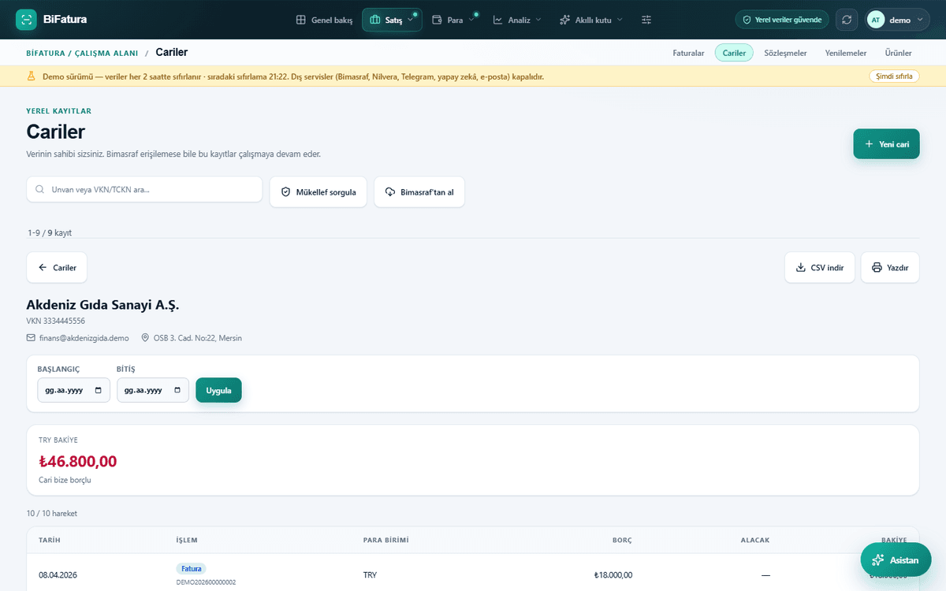
Task: Apply date filter with Uygula button
Action: [218, 390]
